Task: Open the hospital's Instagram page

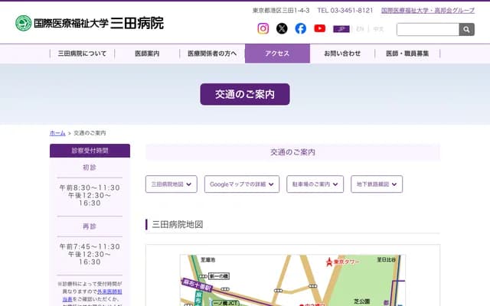Action: click(x=263, y=28)
